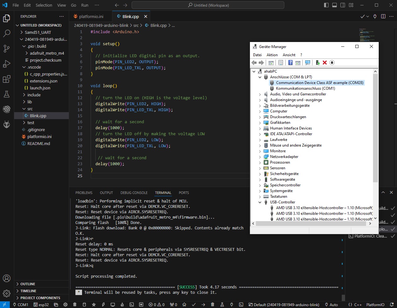Collapse the Anschlüsse (COM & LPT) node

260,77
